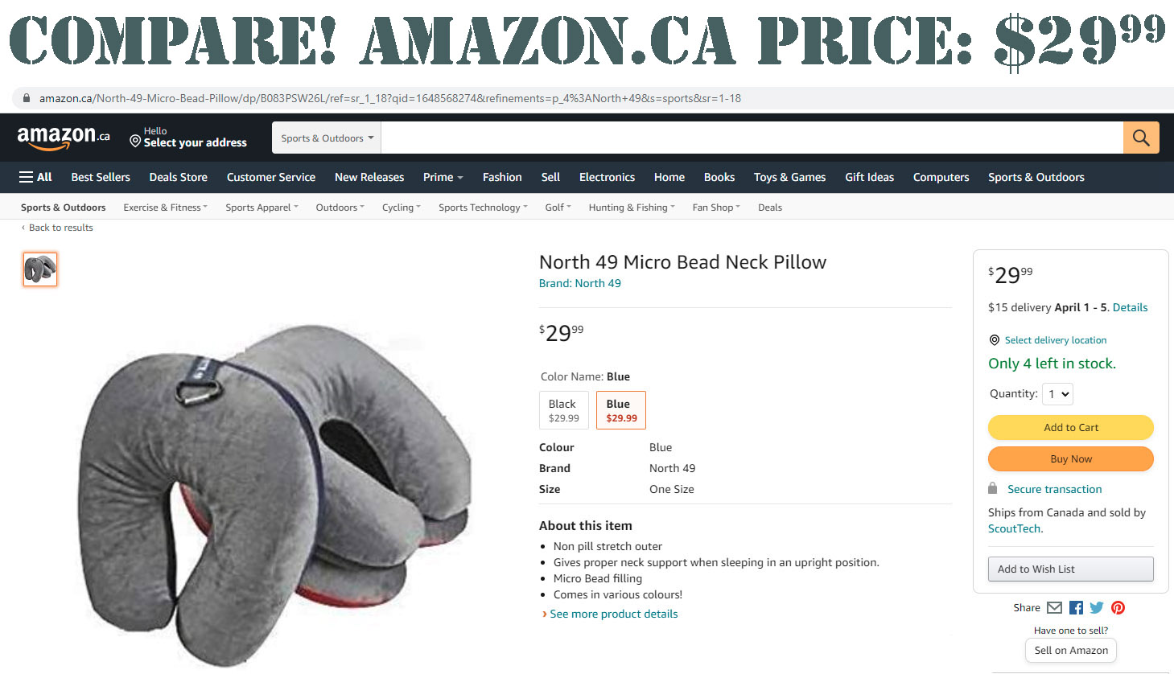This screenshot has height=674, width=1174.
Task: Click the Secure transaction lock icon
Action: 994,488
